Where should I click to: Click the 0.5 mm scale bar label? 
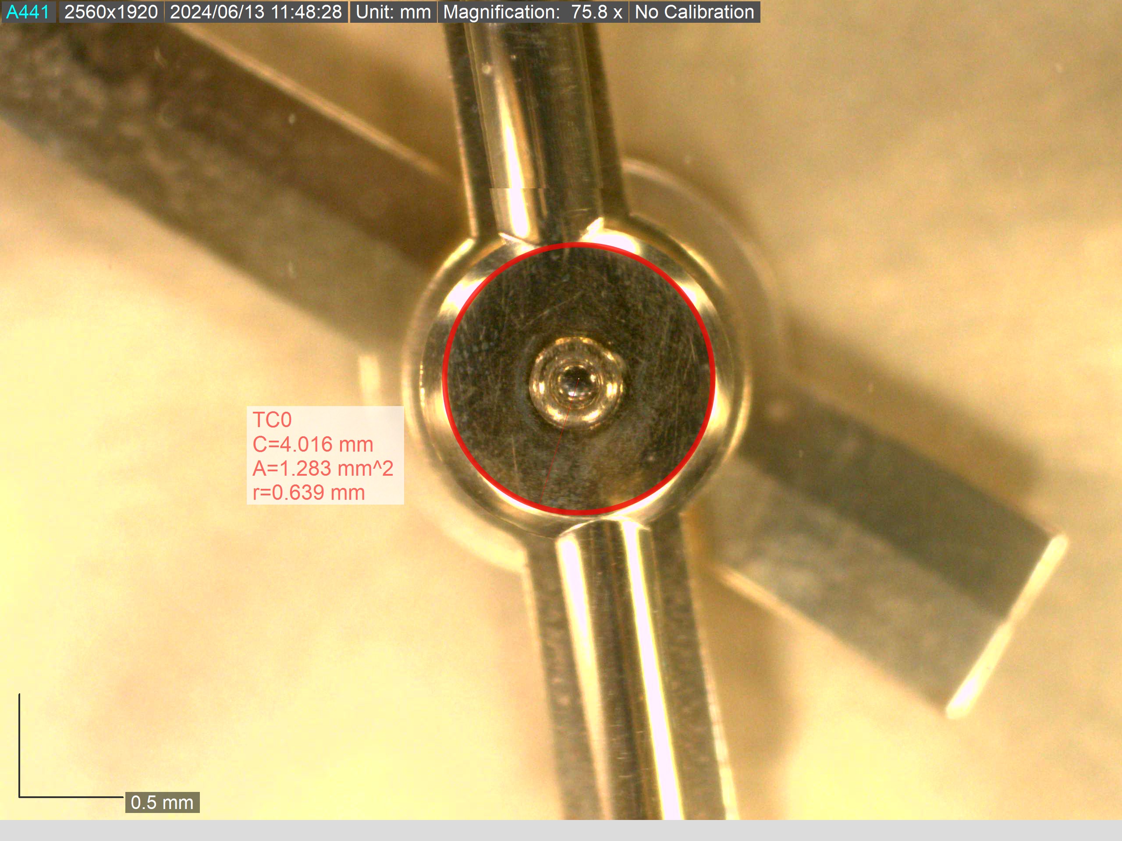click(162, 802)
